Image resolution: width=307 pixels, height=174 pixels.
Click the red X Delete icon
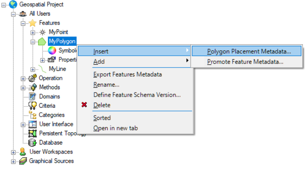(x=84, y=105)
